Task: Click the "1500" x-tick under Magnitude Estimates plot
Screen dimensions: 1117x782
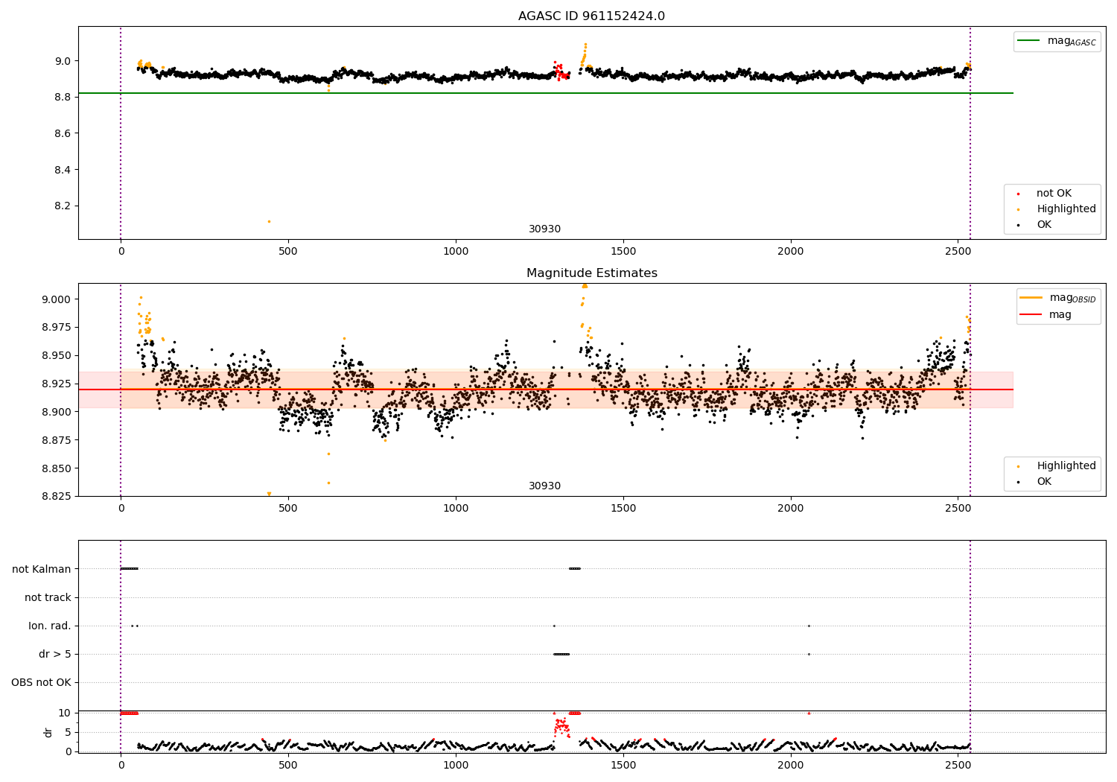Action: 623,508
